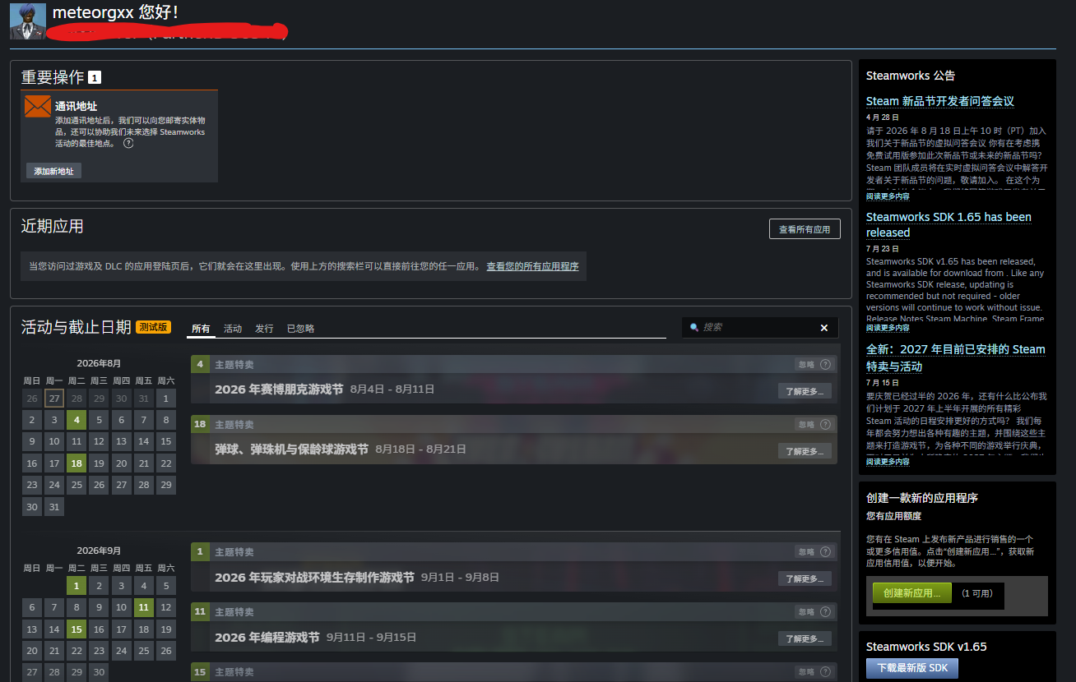
Task: Click the meteorgxx profile avatar
Action: (27, 21)
